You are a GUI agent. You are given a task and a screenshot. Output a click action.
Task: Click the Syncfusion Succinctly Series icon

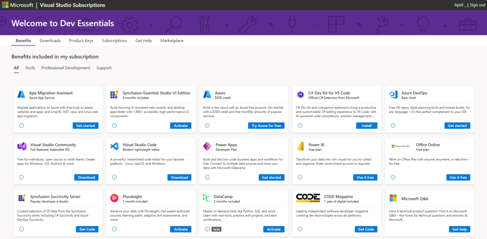[x=22, y=198]
